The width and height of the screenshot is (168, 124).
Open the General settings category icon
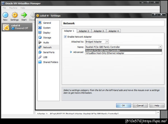(40, 23)
